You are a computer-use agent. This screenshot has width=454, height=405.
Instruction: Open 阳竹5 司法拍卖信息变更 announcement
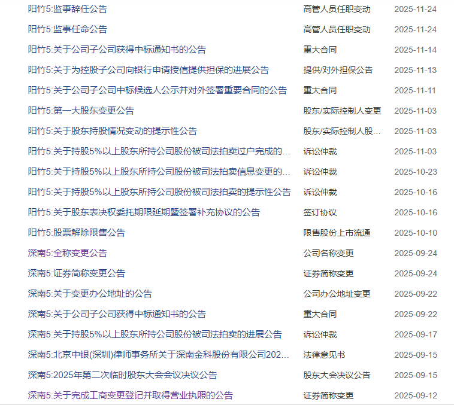159,172
